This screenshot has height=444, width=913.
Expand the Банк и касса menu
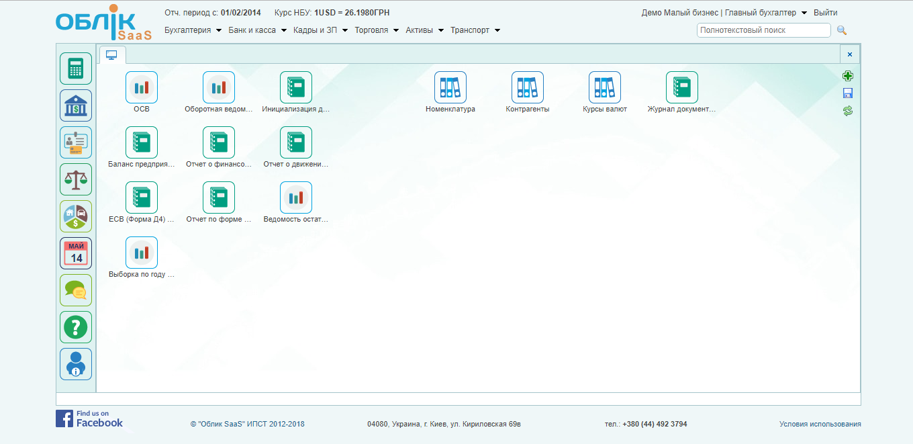pyautogui.click(x=257, y=30)
